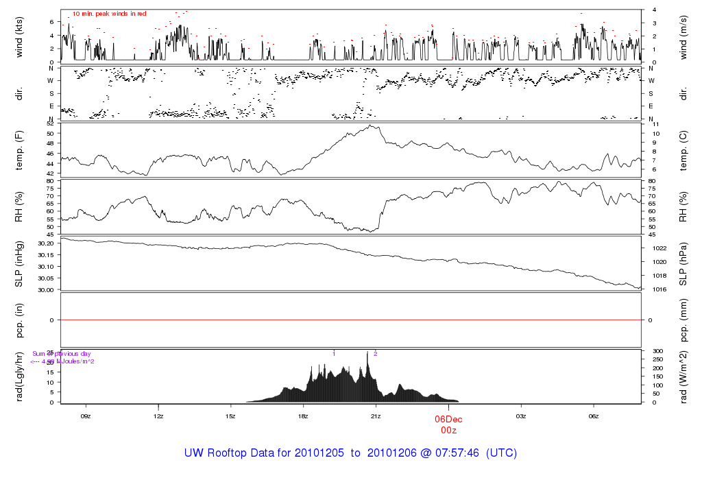Click the 'SLP (hPa)' axis label
Image resolution: width=702 pixels, height=480 pixels.
(683, 264)
